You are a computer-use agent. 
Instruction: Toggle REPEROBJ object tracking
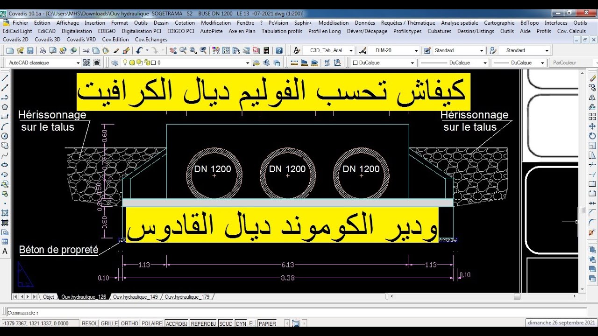[203, 323]
